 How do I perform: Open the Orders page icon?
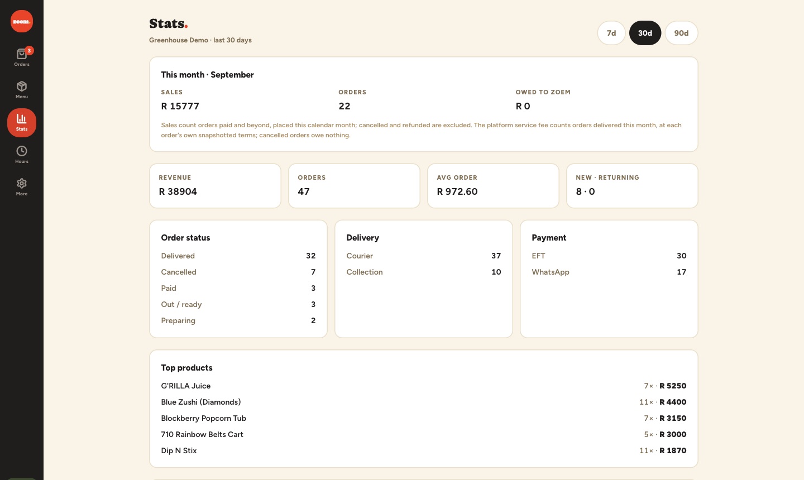[x=22, y=54]
